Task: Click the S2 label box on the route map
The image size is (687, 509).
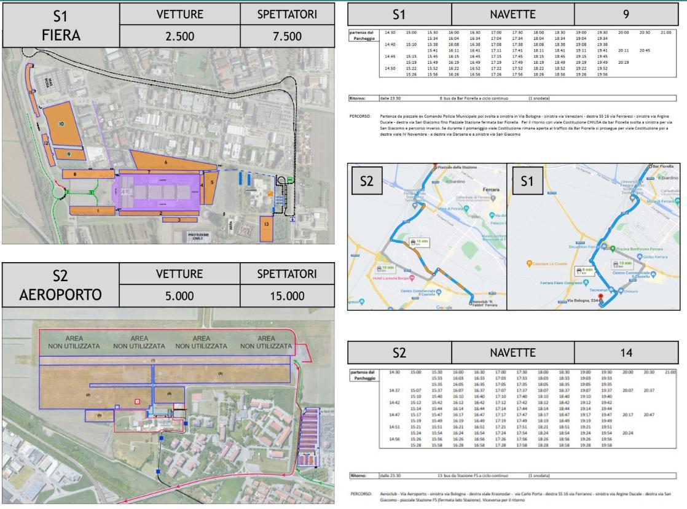Action: [x=367, y=181]
